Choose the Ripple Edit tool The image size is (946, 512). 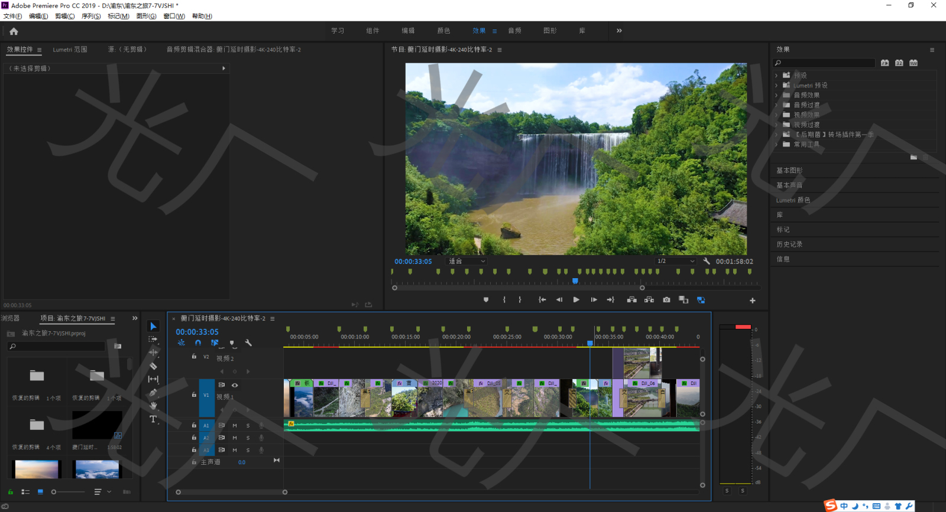(153, 353)
